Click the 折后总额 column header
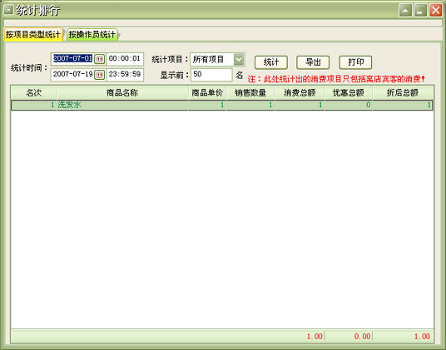This screenshot has width=446, height=350. 402,92
